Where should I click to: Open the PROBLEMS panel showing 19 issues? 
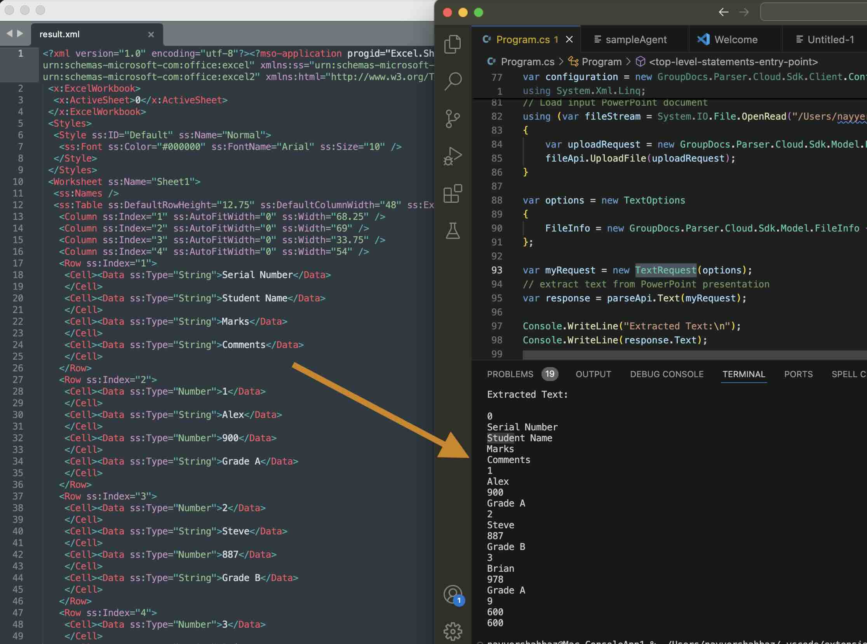click(x=511, y=374)
